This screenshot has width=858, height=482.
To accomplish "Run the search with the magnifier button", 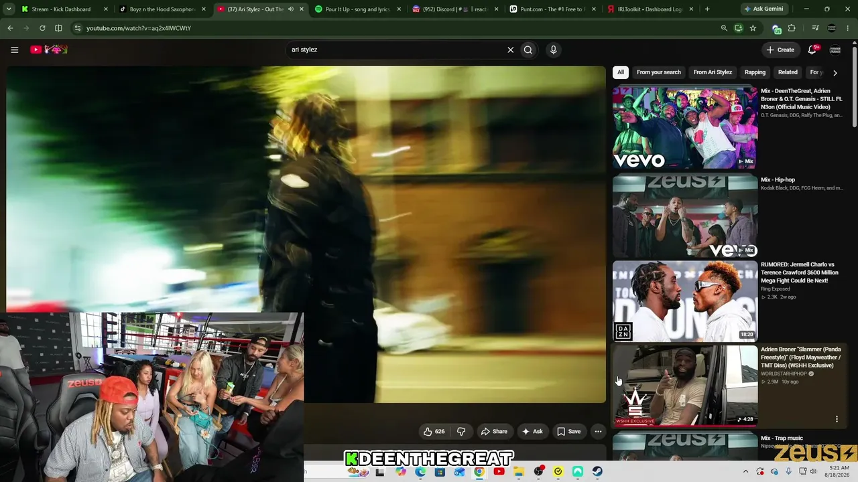I will pyautogui.click(x=528, y=50).
